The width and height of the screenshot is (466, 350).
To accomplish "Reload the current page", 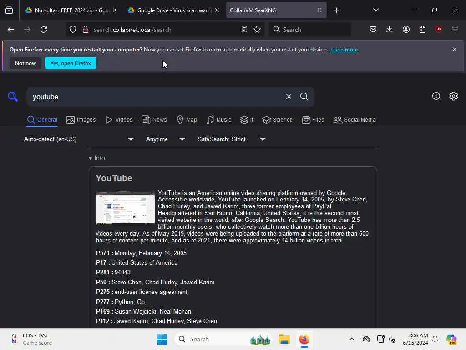I will (x=44, y=30).
